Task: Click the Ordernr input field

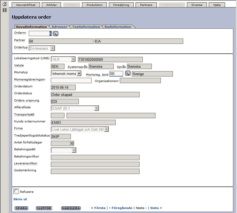Action: tap(40, 33)
